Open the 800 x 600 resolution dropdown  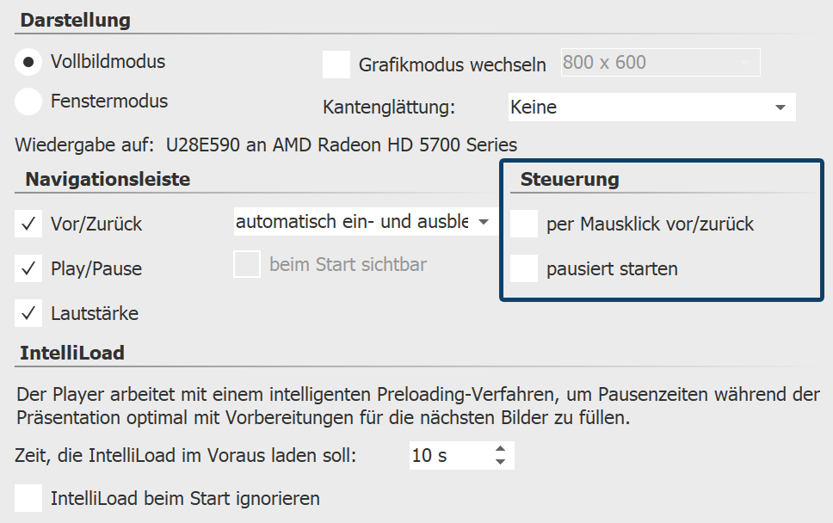[660, 63]
